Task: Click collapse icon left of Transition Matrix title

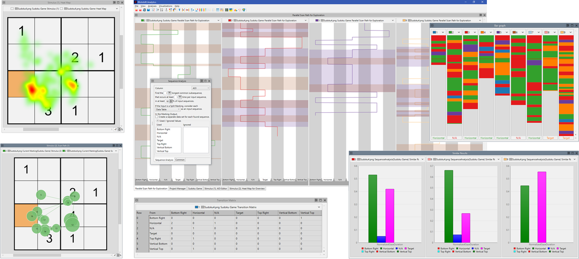Action: pos(137,200)
